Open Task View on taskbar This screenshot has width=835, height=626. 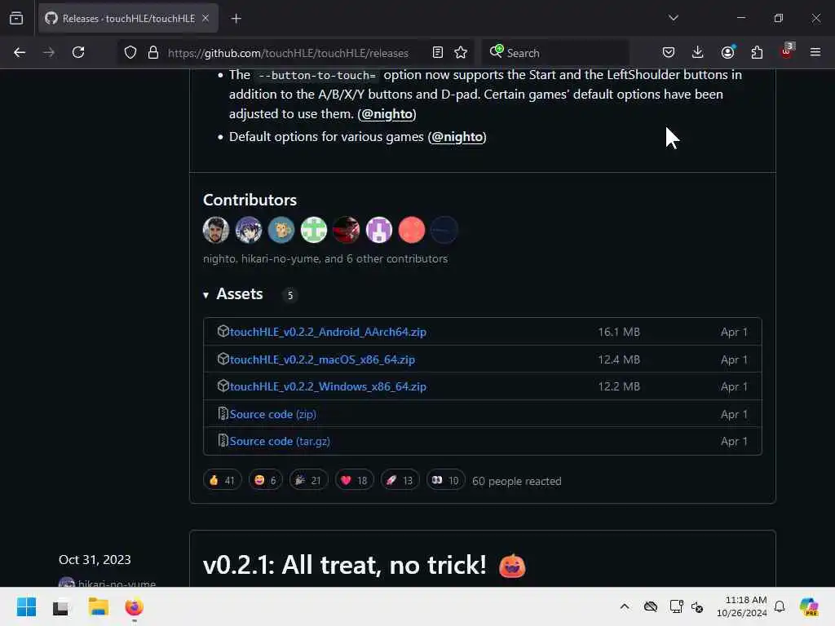pyautogui.click(x=60, y=606)
